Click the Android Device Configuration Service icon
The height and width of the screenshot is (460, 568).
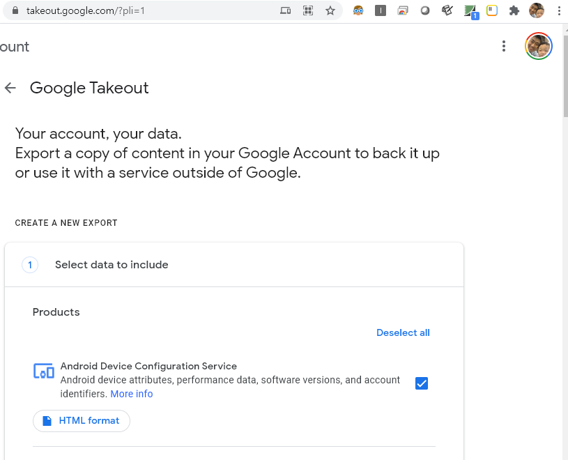tap(43, 371)
